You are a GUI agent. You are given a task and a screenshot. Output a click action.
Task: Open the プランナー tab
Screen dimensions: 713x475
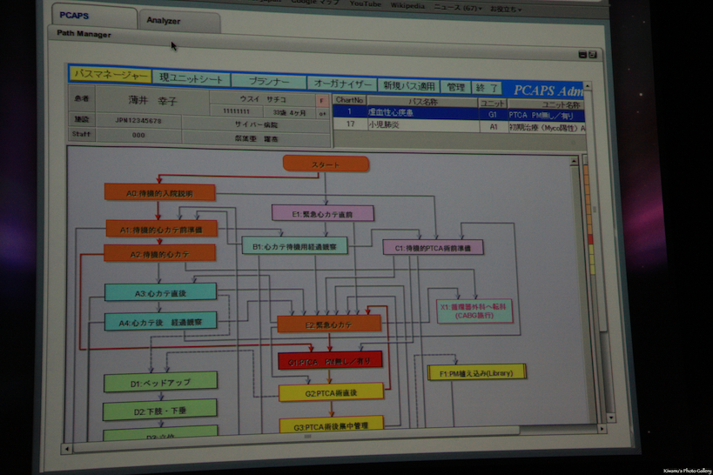pyautogui.click(x=269, y=81)
